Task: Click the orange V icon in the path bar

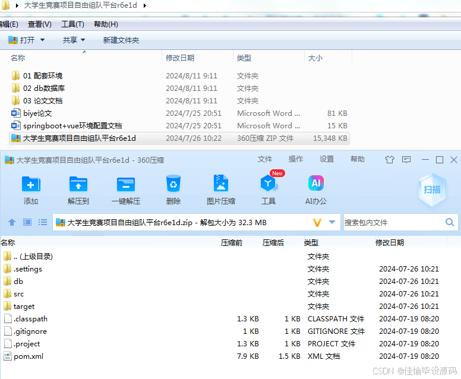Action: (317, 223)
